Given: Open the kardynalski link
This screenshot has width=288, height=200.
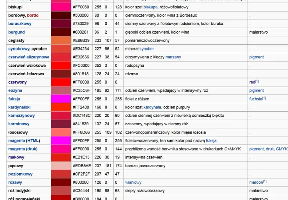Looking at the screenshot, I should [20, 107].
